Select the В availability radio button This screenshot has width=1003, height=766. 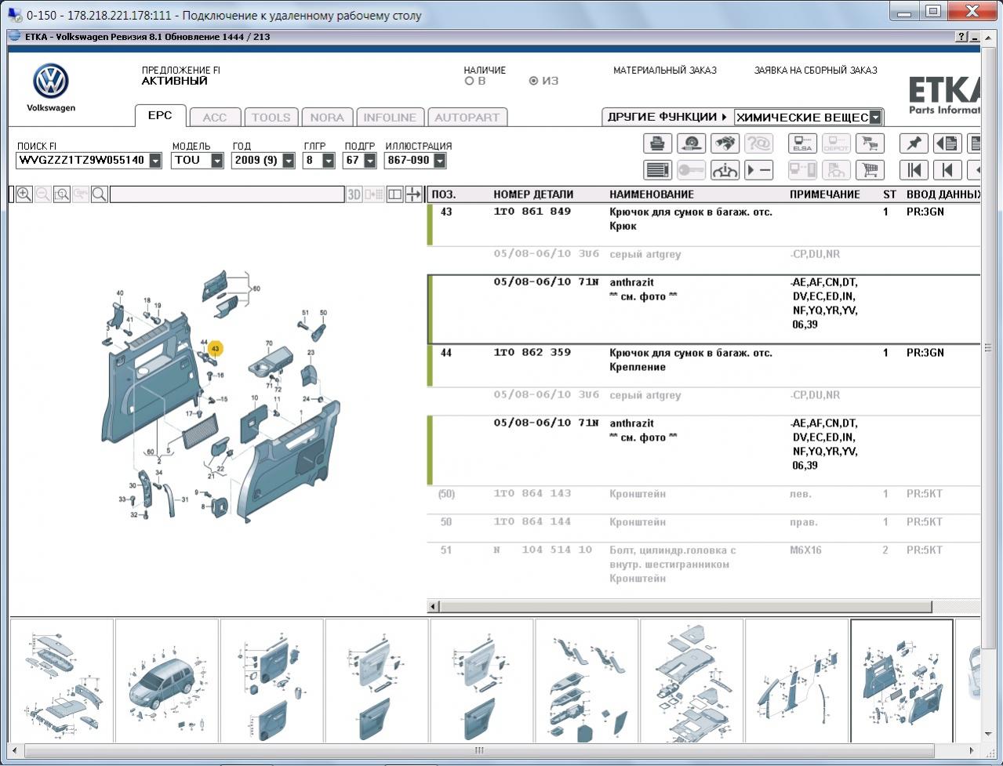(x=469, y=81)
